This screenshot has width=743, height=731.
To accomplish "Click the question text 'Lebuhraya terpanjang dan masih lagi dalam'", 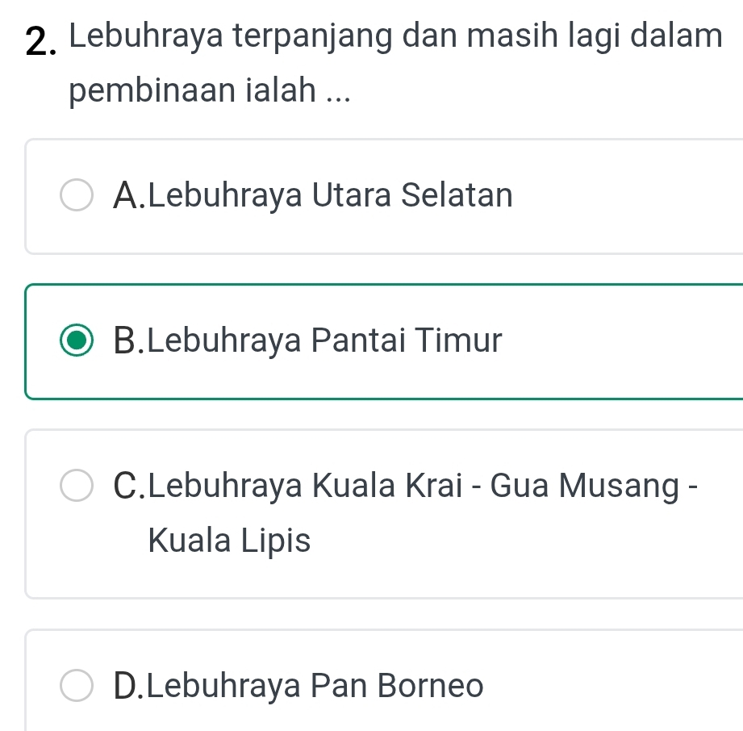I will coord(395,36).
